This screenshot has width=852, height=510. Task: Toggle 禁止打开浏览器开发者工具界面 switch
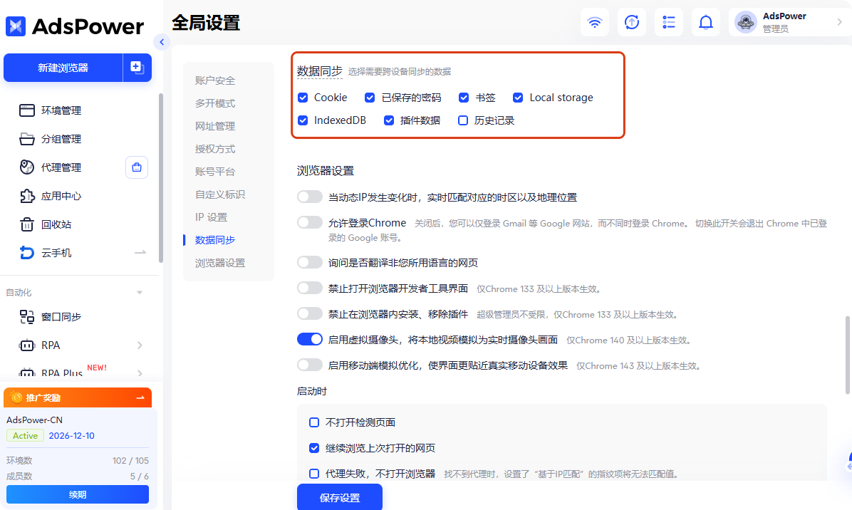click(x=310, y=288)
